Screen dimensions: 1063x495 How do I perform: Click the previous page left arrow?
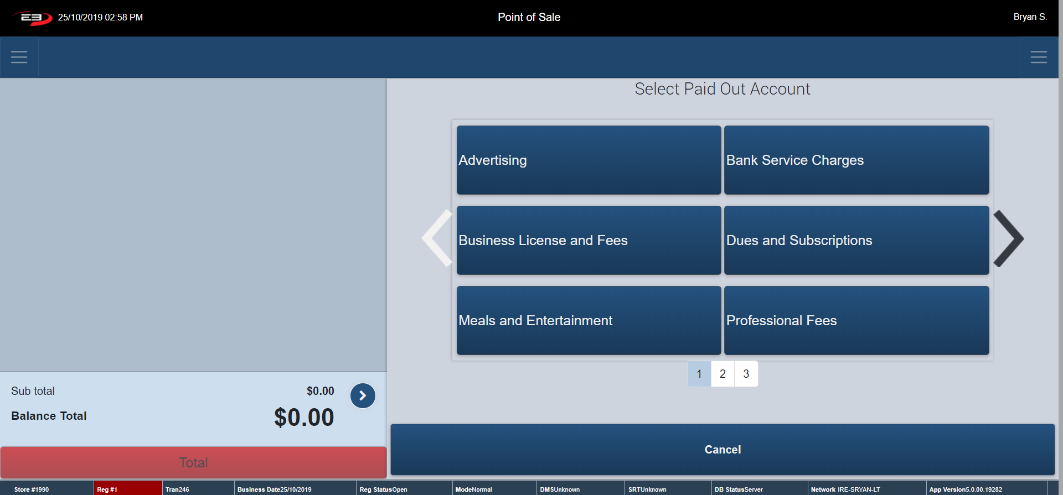[x=437, y=239]
